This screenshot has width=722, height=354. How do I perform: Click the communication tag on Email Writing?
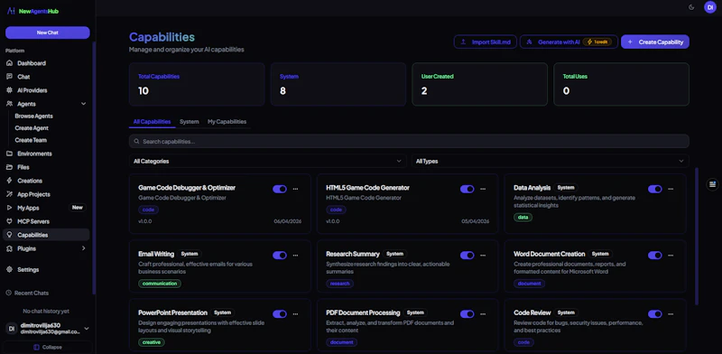tap(160, 284)
